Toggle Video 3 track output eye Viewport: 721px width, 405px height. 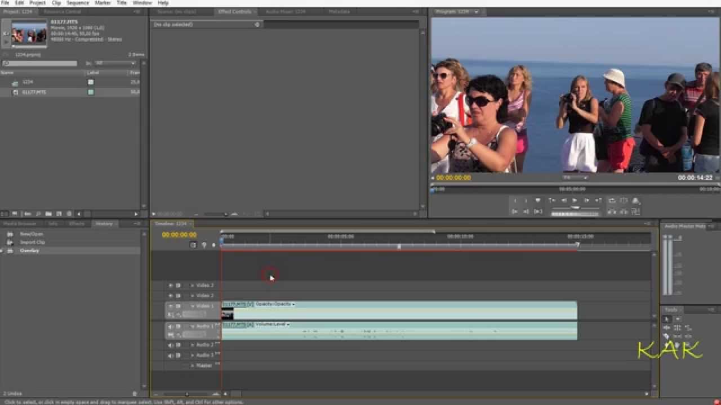point(171,285)
